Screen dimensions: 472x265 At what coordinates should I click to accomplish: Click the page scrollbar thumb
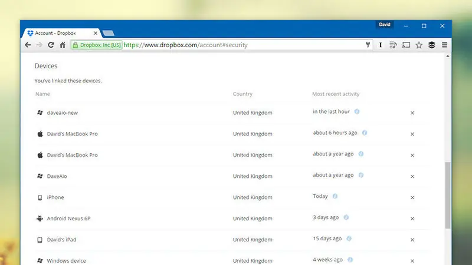click(x=448, y=196)
